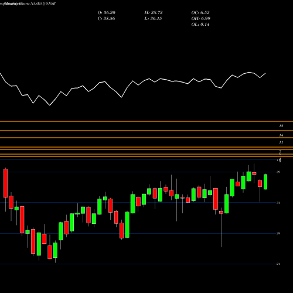Click the 18 level label
Screen dimensions: 293x293
tap(281, 126)
